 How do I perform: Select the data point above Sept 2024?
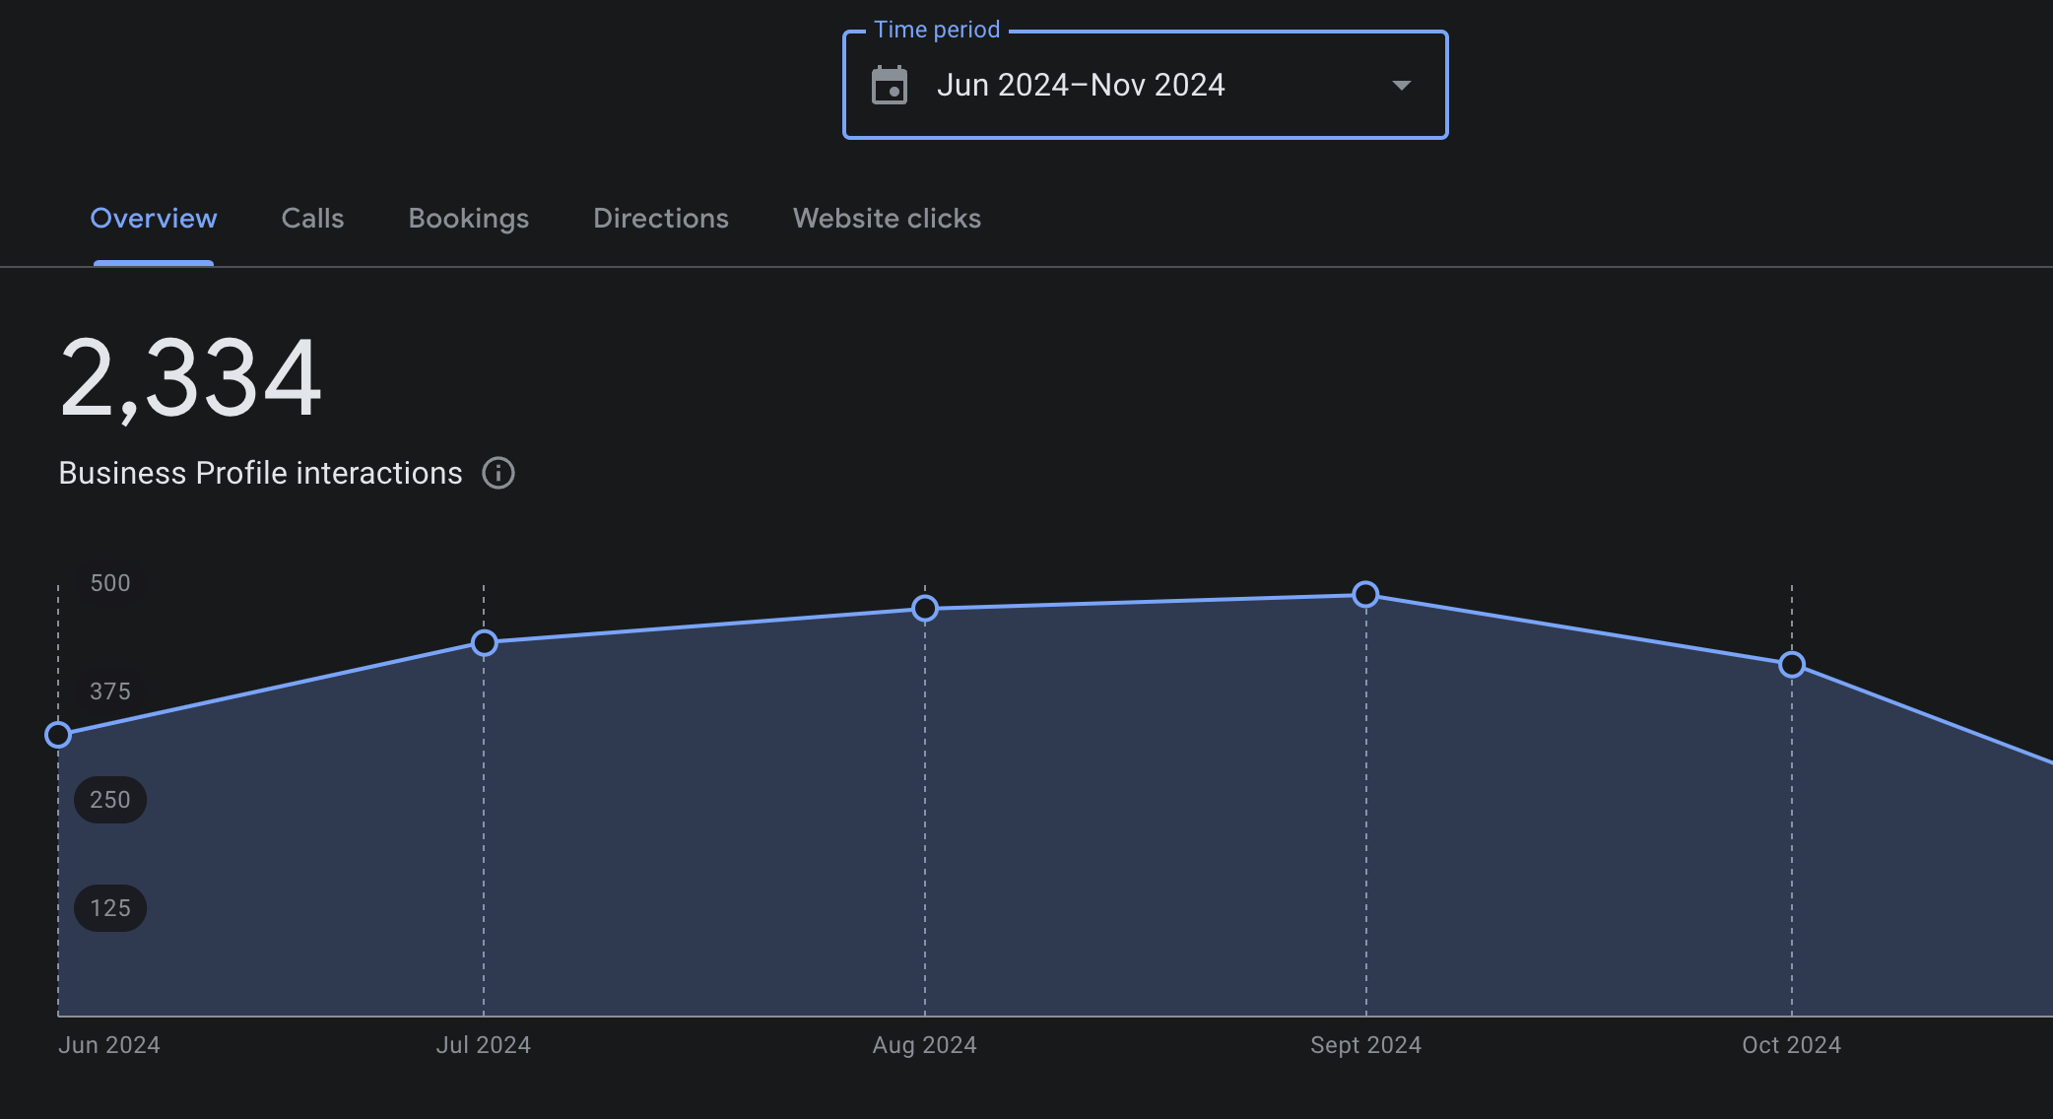pos(1365,594)
